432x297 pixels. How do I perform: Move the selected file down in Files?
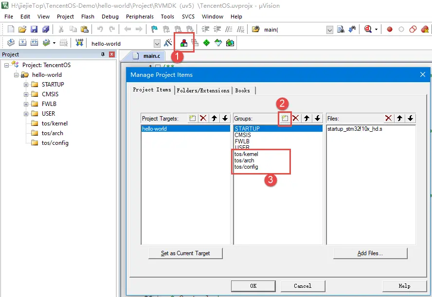pos(410,118)
